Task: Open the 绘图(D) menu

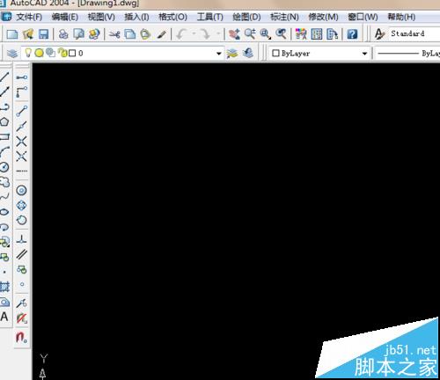Action: pos(246,17)
